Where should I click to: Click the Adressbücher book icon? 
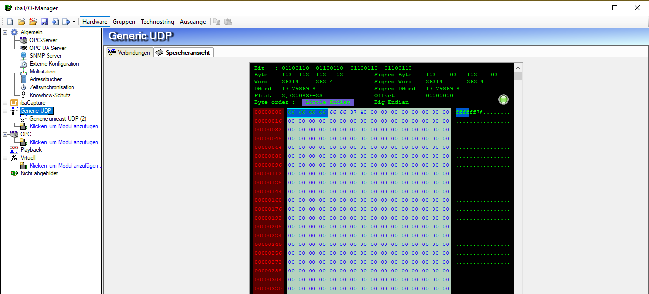click(x=24, y=79)
